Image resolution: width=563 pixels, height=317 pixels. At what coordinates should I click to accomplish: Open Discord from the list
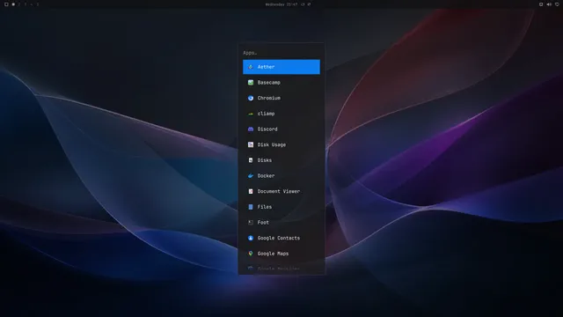point(281,129)
